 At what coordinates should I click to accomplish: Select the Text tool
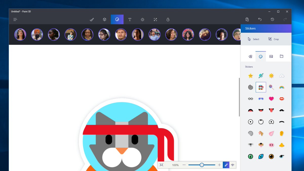130,20
